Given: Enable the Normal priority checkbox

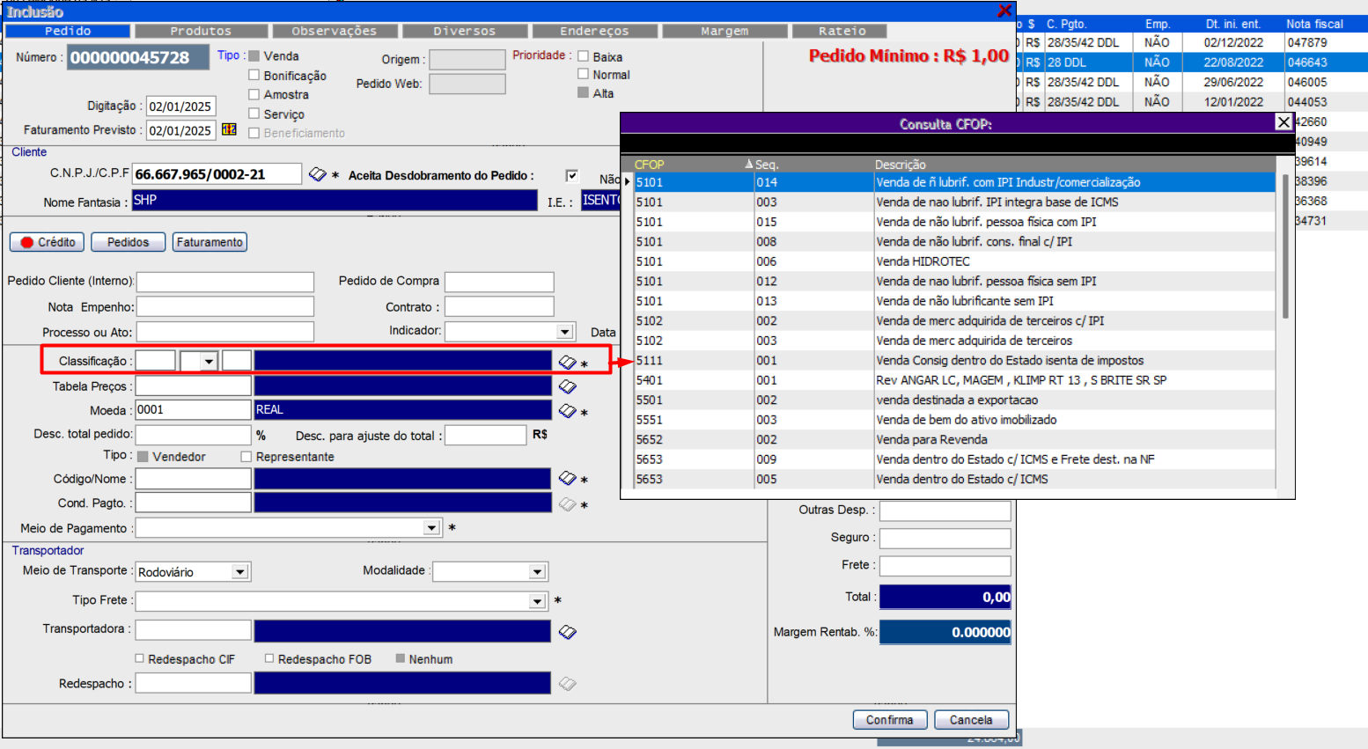Looking at the screenshot, I should (583, 75).
